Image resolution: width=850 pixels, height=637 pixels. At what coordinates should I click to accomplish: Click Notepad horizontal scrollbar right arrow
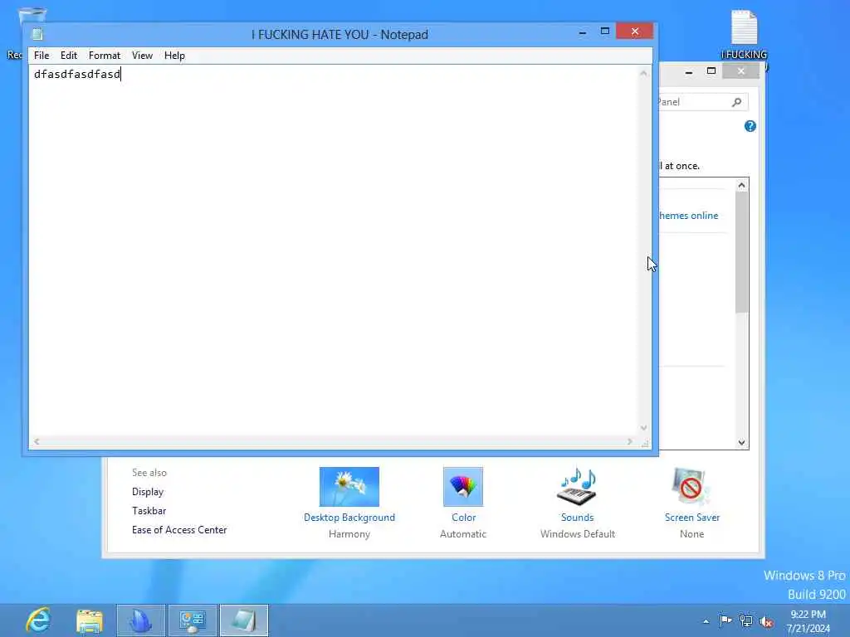629,441
